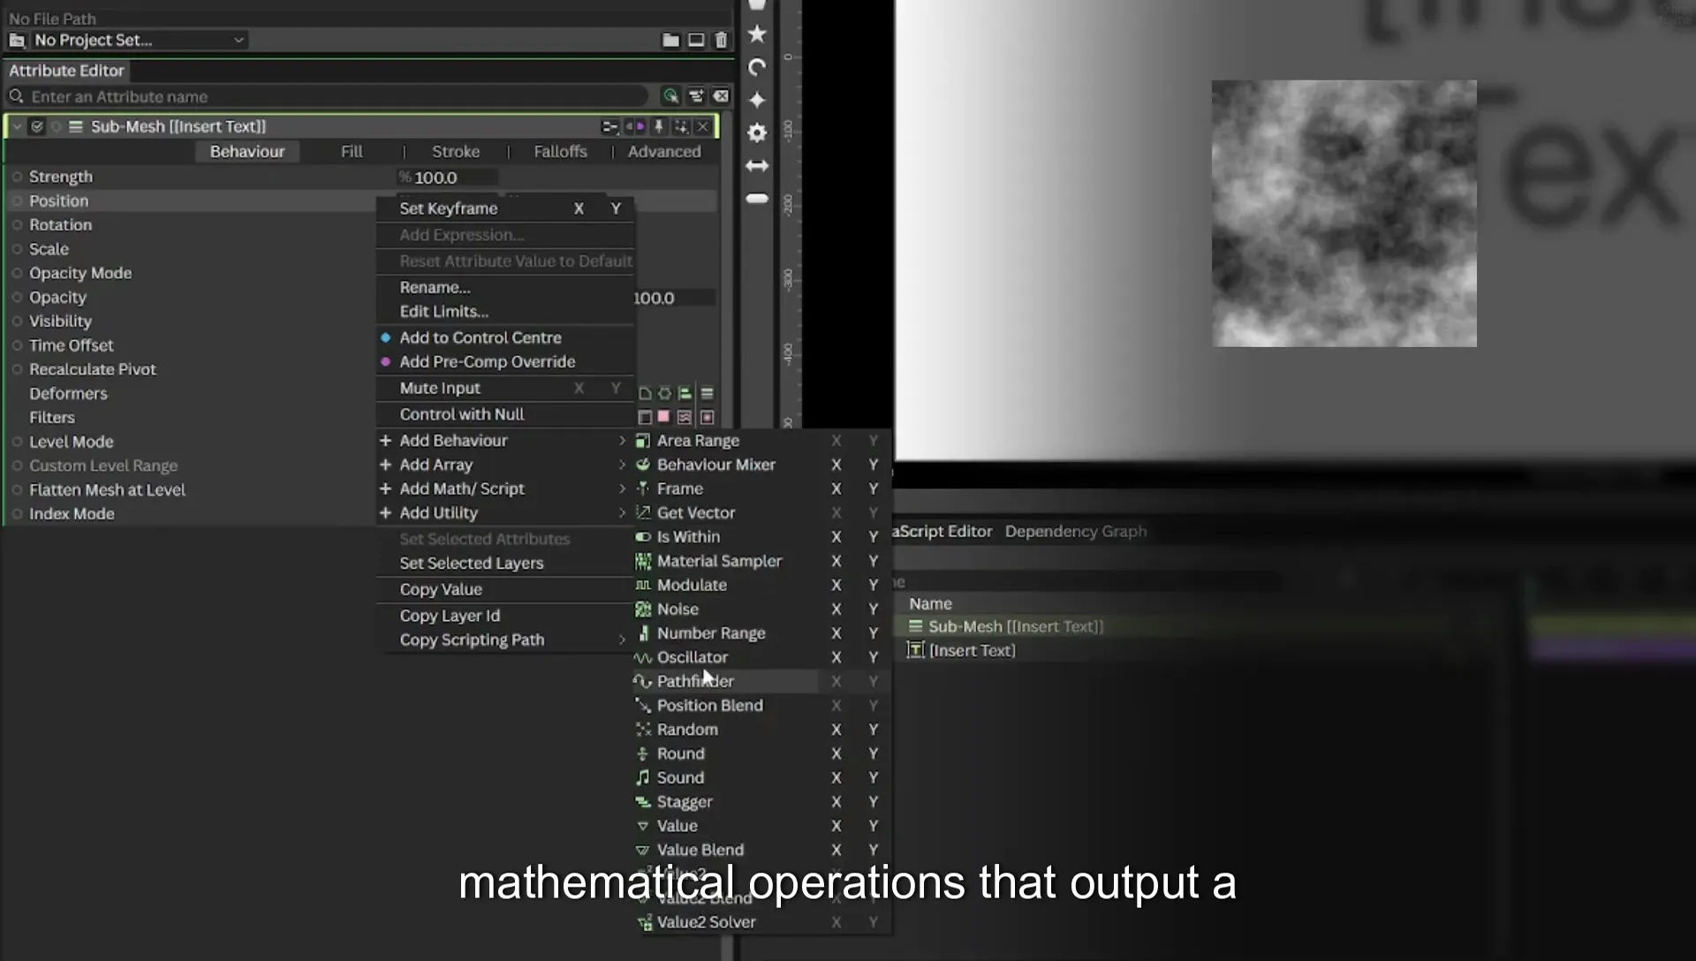Switch to the Dependency Graph tab
The width and height of the screenshot is (1696, 961).
(1076, 531)
